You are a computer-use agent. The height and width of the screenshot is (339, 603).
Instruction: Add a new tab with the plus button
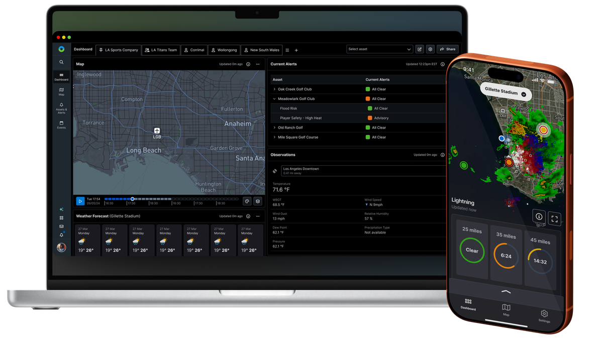pyautogui.click(x=296, y=50)
